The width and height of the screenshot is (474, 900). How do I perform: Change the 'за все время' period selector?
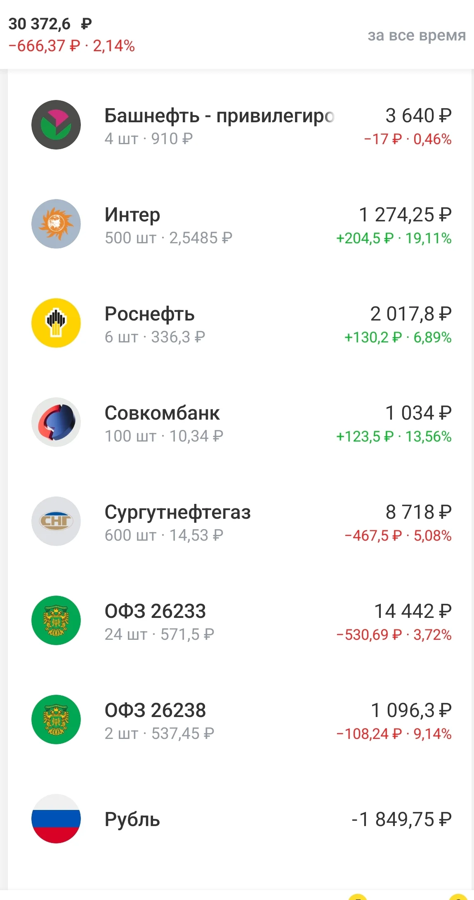(x=417, y=35)
